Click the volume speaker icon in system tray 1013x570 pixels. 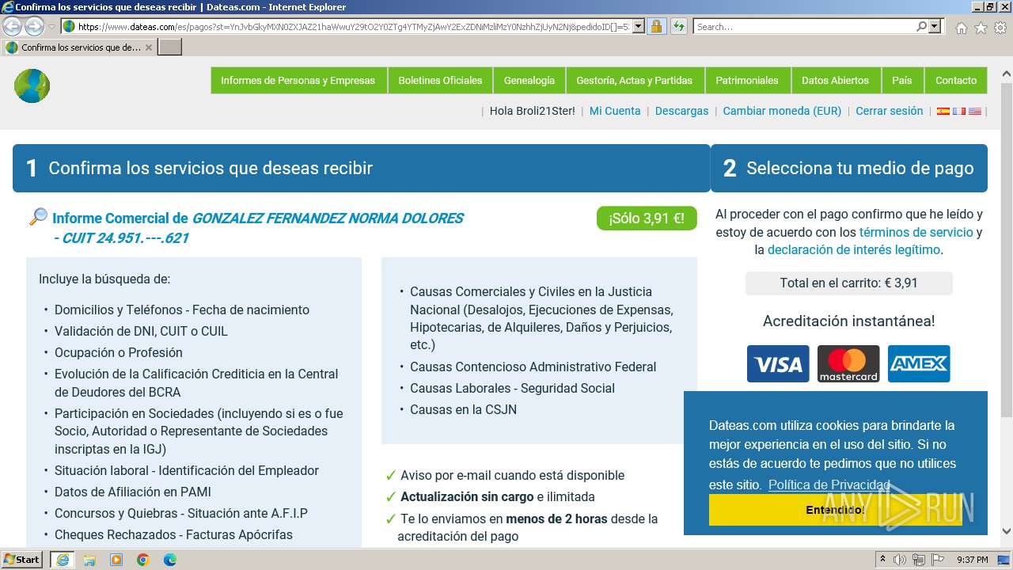(901, 560)
